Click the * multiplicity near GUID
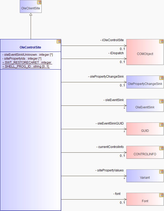 tap(124, 132)
